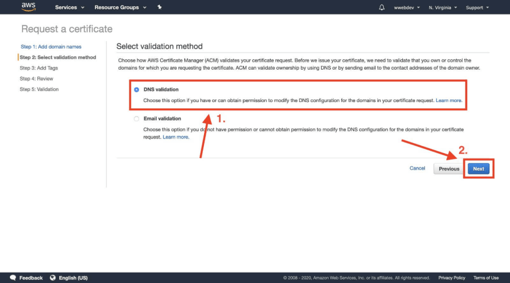This screenshot has height=283, width=510.
Task: Open the wwebdev account dropdown
Action: (x=407, y=8)
